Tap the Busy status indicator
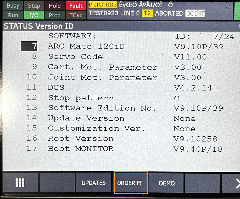 13,6
